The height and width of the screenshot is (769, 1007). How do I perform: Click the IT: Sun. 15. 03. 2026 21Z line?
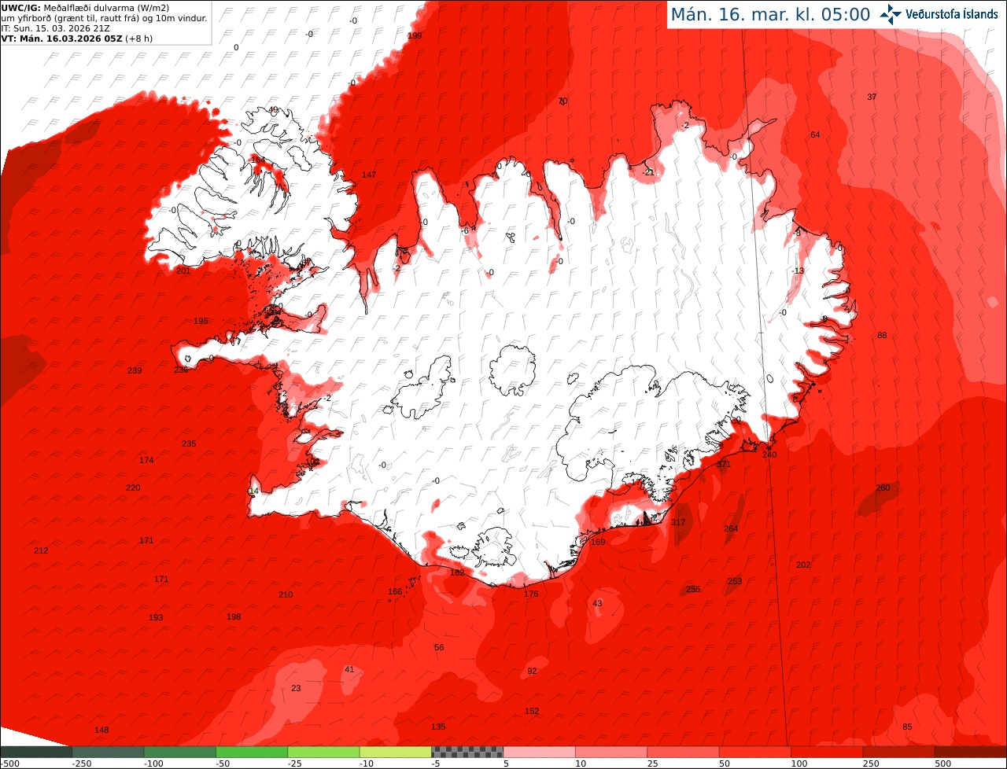55,28
